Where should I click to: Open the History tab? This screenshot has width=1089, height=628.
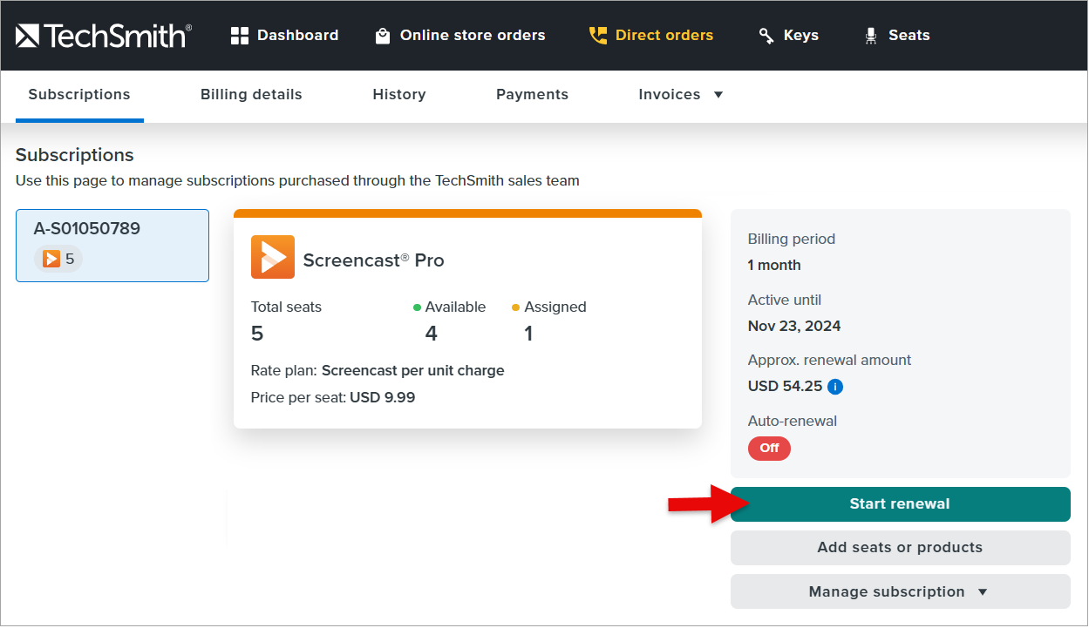pyautogui.click(x=398, y=95)
